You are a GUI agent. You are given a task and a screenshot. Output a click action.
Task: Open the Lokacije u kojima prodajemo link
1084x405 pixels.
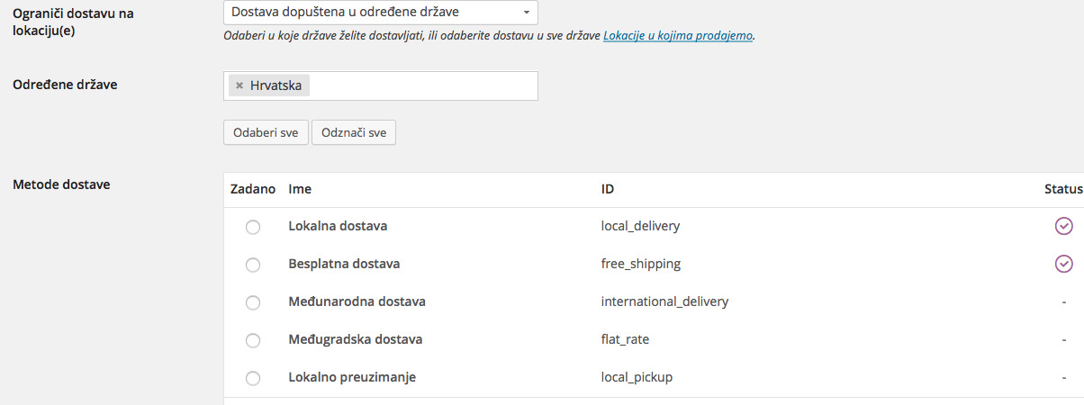click(677, 37)
